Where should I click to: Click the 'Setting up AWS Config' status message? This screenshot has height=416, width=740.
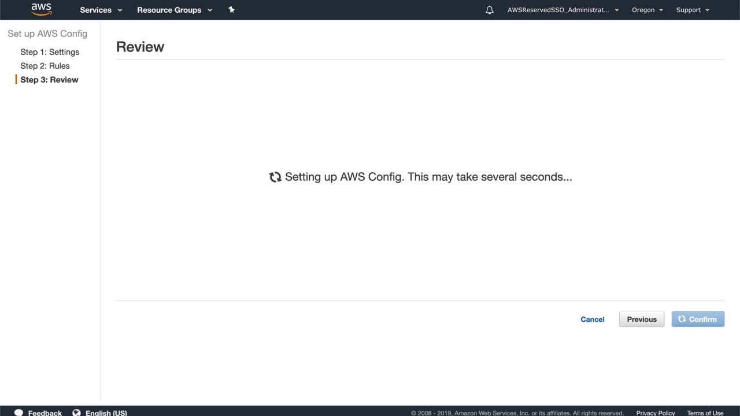(428, 177)
